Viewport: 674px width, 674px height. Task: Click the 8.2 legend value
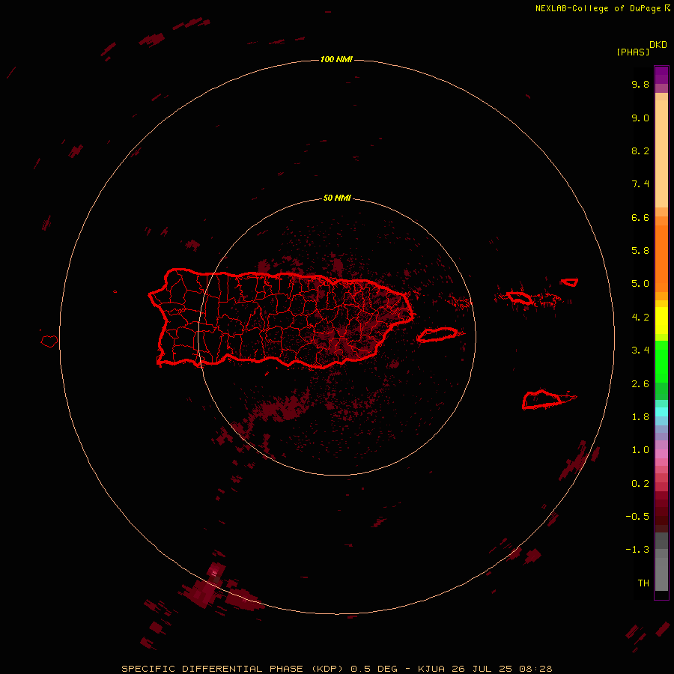(x=640, y=151)
